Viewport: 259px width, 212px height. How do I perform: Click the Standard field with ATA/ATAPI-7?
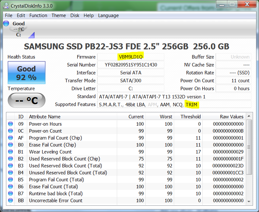pyautogui.click(x=174, y=97)
